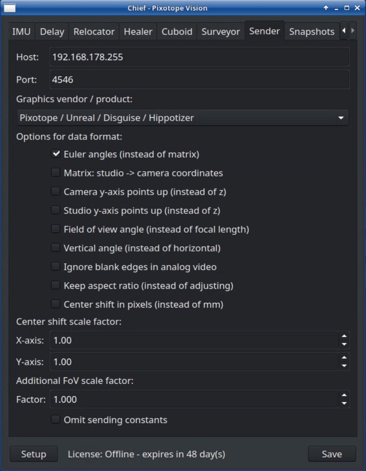Decrease the Y-axis scale factor
366x471 pixels.
pos(344,366)
